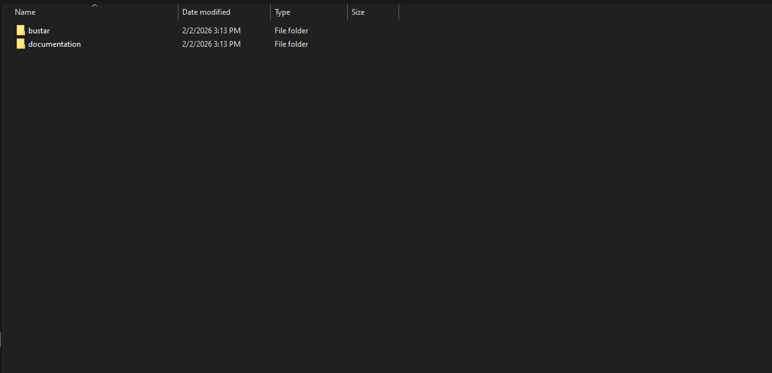Sort files by Name column
772x373 pixels.
(26, 12)
